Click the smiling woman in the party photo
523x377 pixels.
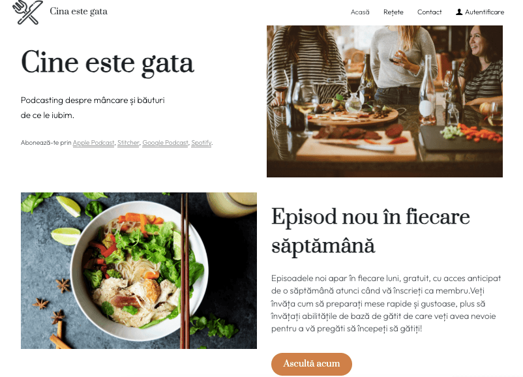point(482,63)
